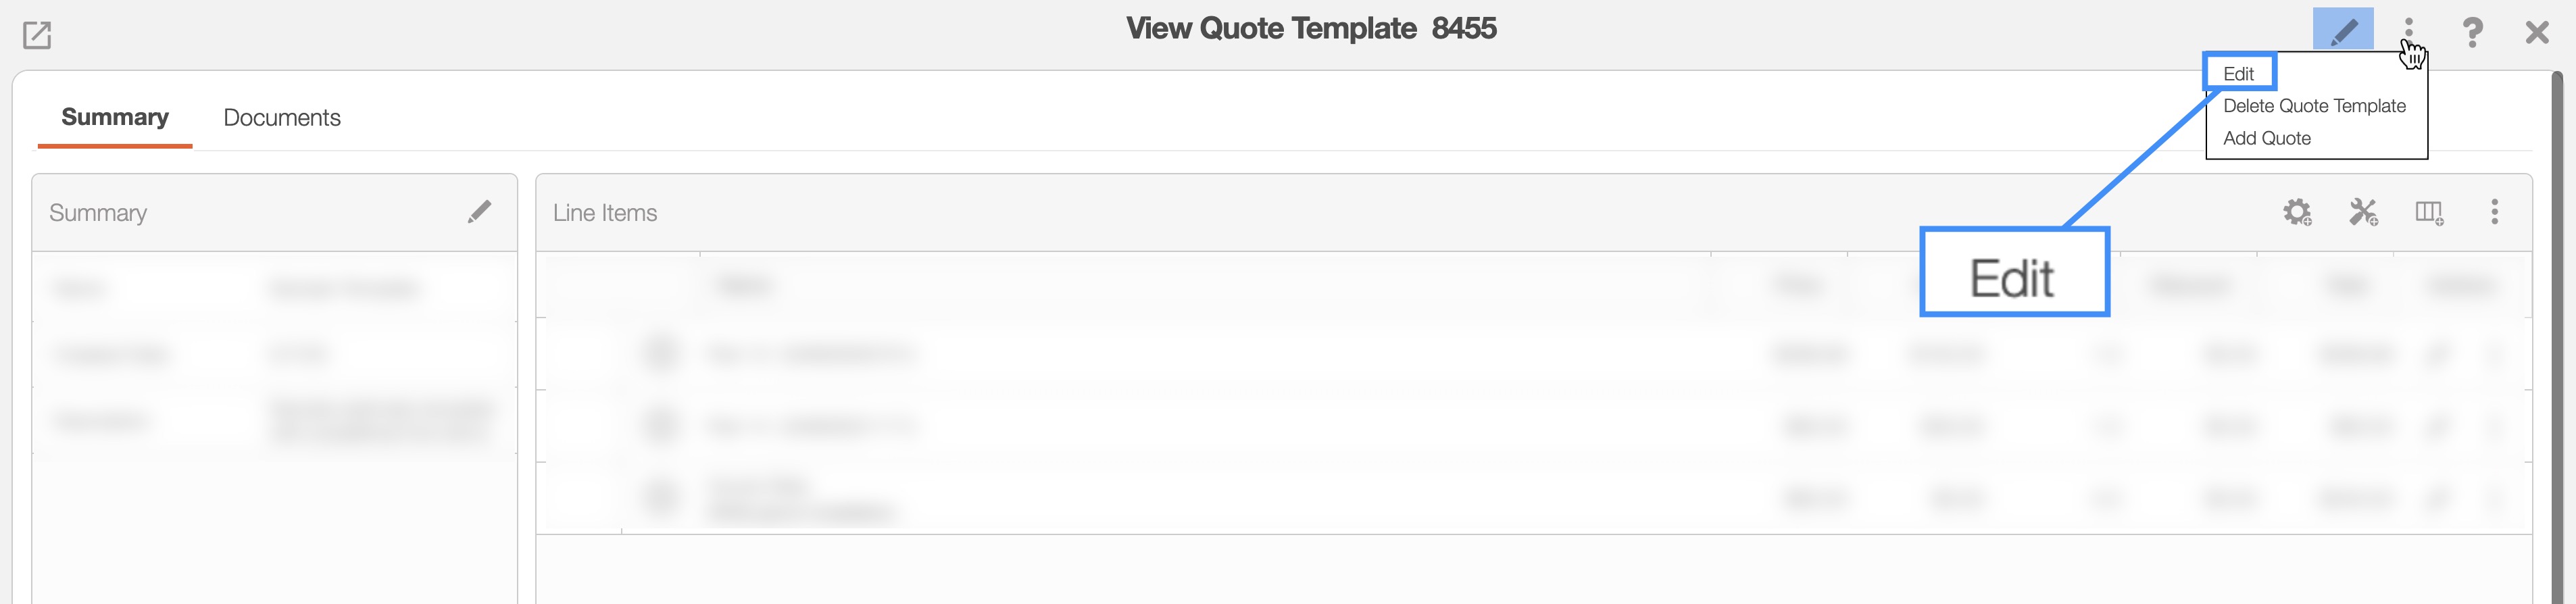Click the gear-plus icon in Line Items
This screenshot has height=604, width=2576.
pyautogui.click(x=2297, y=212)
